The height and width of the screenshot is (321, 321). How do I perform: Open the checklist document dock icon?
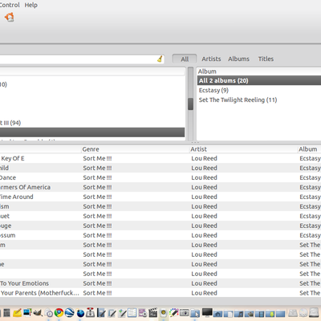coord(132,312)
